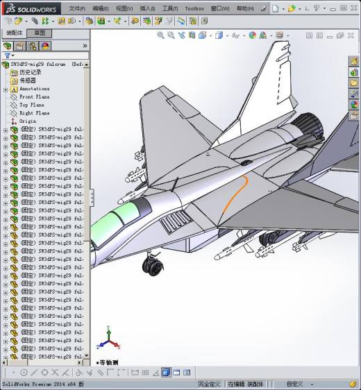Click Help question mark icon
This screenshot has height=390, width=361.
coord(316,8)
